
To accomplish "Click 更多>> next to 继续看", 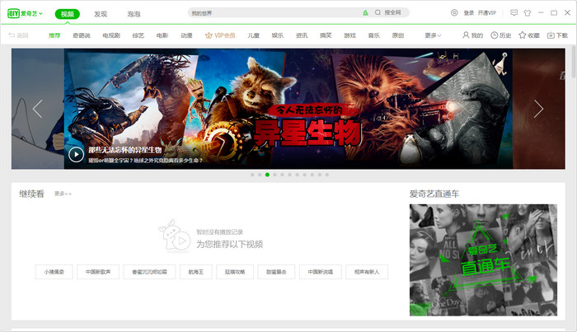I will pyautogui.click(x=63, y=194).
